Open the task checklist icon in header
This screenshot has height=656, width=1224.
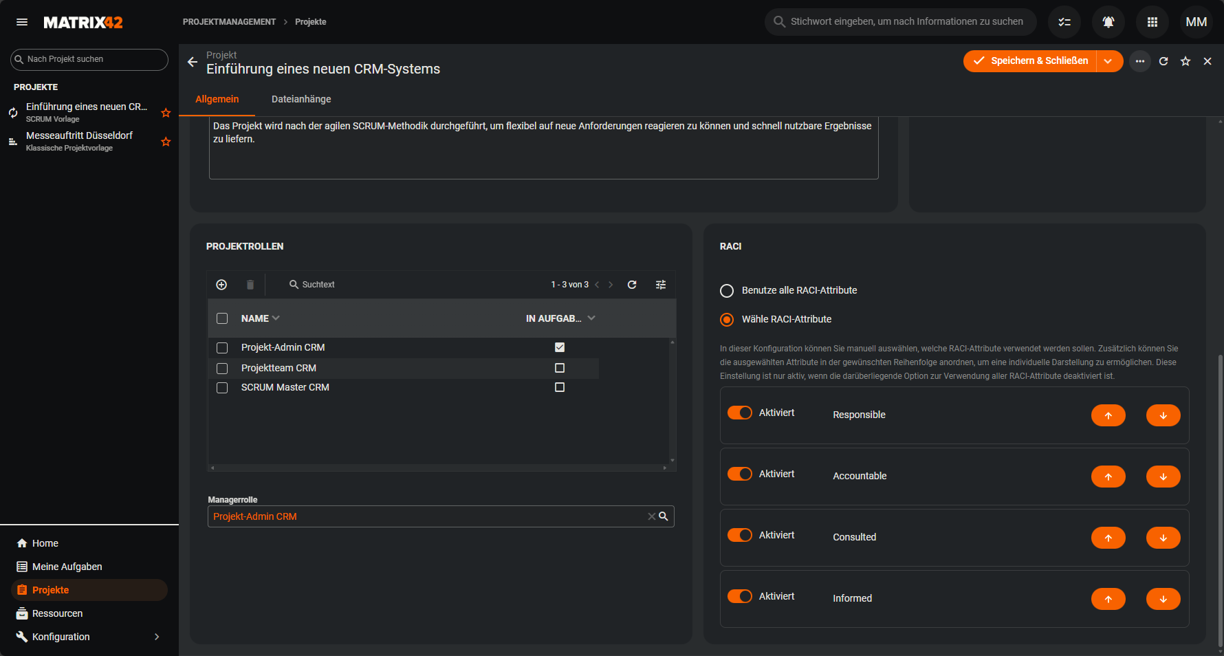1064,22
